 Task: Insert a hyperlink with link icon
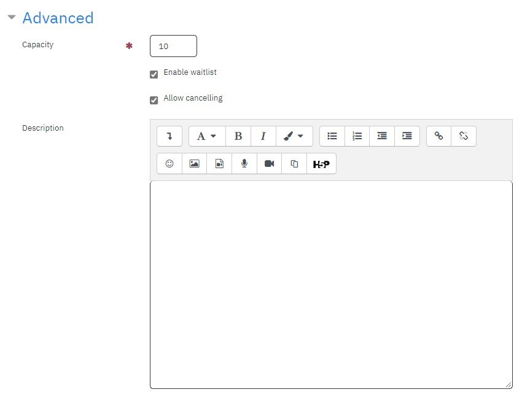[x=438, y=136]
